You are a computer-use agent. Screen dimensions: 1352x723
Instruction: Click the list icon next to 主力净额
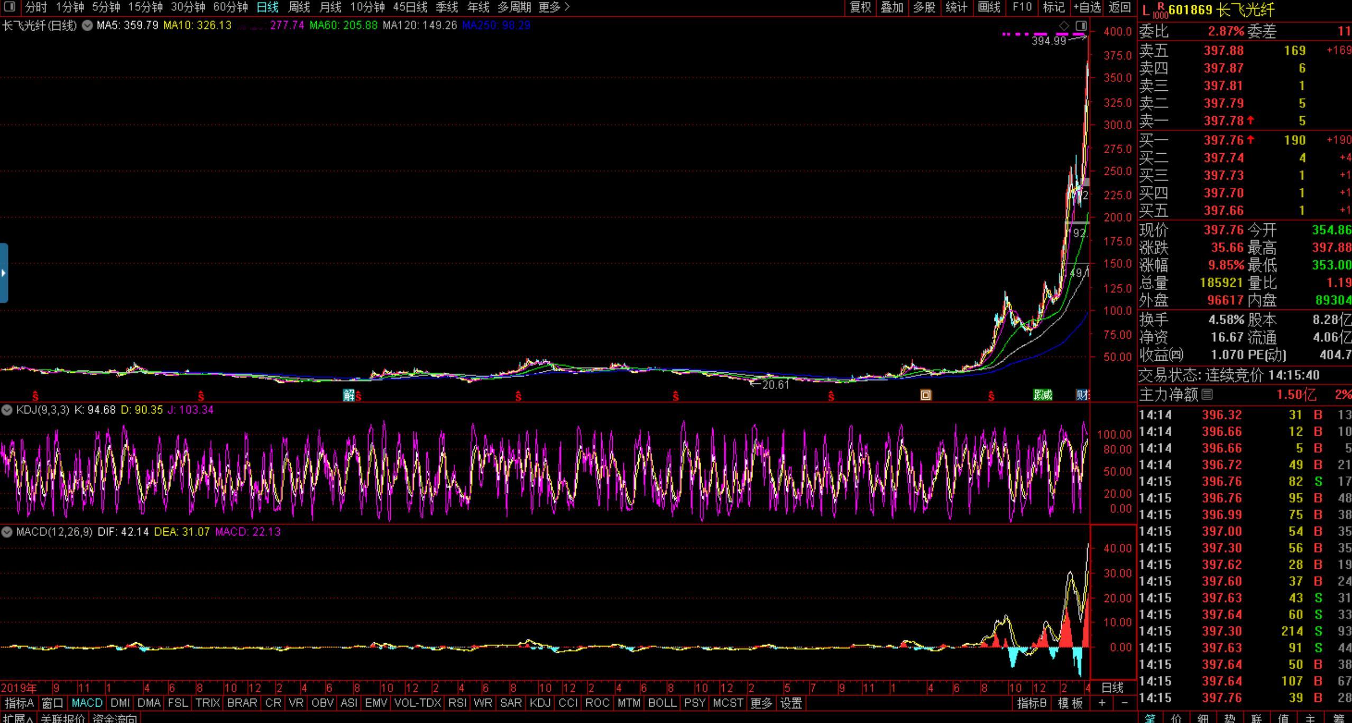click(x=1207, y=394)
